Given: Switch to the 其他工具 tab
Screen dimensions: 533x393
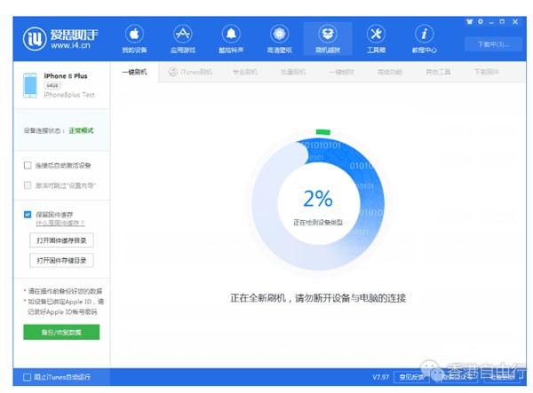Looking at the screenshot, I should point(438,72).
